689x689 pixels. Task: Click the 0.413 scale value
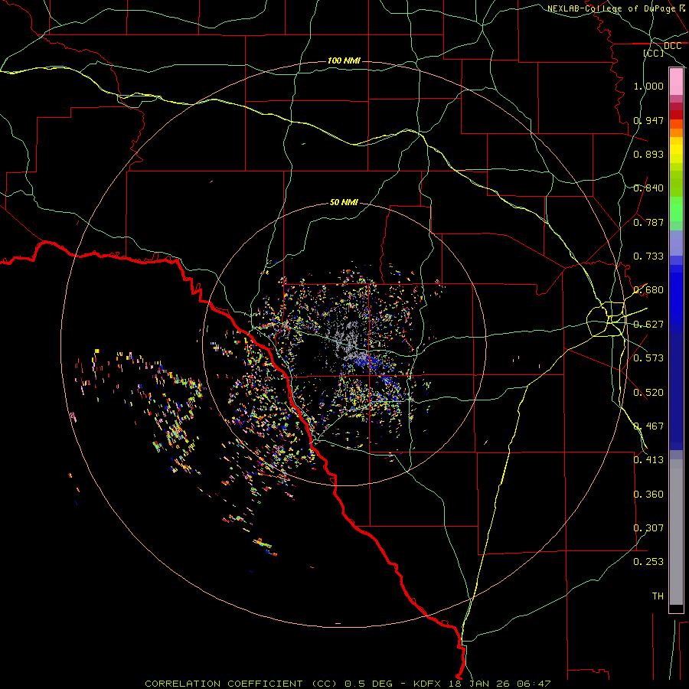[x=648, y=460]
